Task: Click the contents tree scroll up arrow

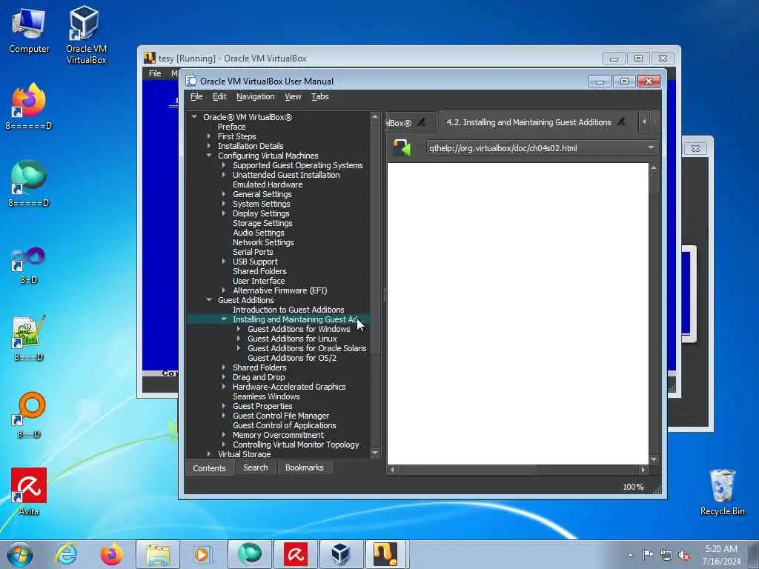Action: pos(374,116)
